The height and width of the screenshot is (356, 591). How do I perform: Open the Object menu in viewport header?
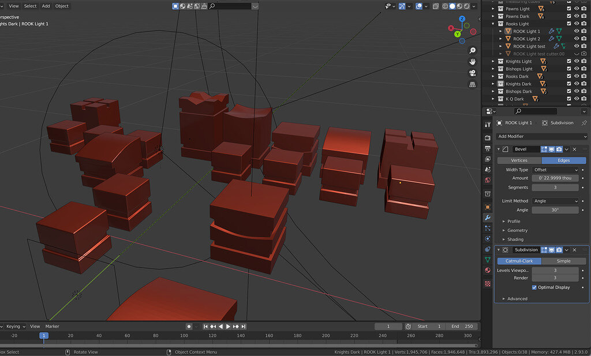click(x=62, y=6)
